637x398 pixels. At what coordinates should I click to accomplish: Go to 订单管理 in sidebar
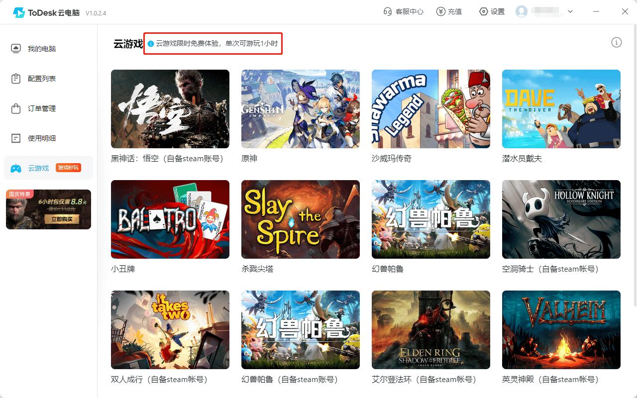[x=41, y=108]
